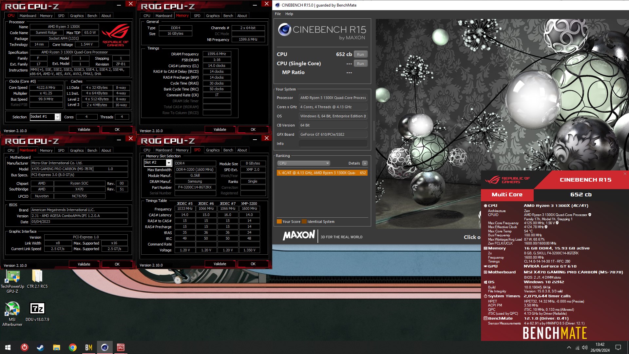This screenshot has height=354, width=629.
Task: Click Validate in the Mainboard tab window
Action: [x=84, y=264]
